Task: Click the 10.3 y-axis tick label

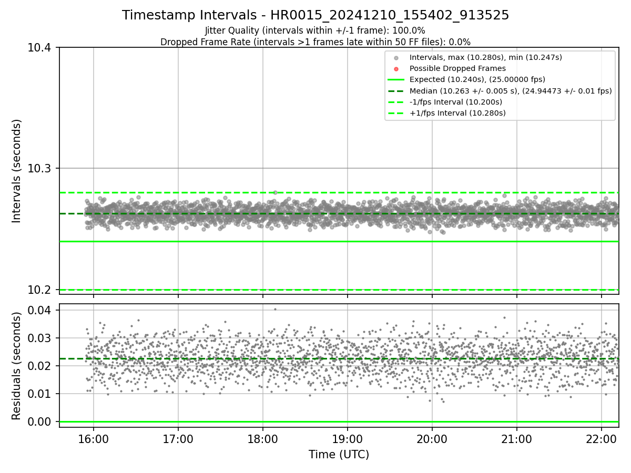Action: click(40, 169)
